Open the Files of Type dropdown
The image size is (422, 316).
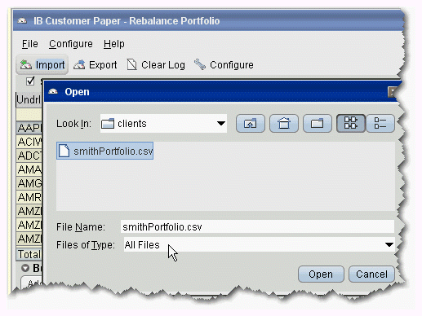pos(389,244)
